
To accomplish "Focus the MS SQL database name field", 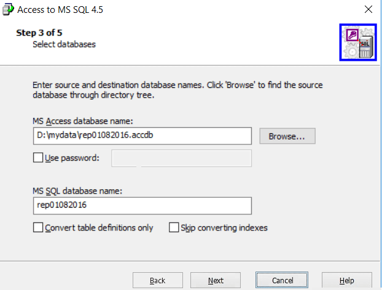I will point(142,206).
